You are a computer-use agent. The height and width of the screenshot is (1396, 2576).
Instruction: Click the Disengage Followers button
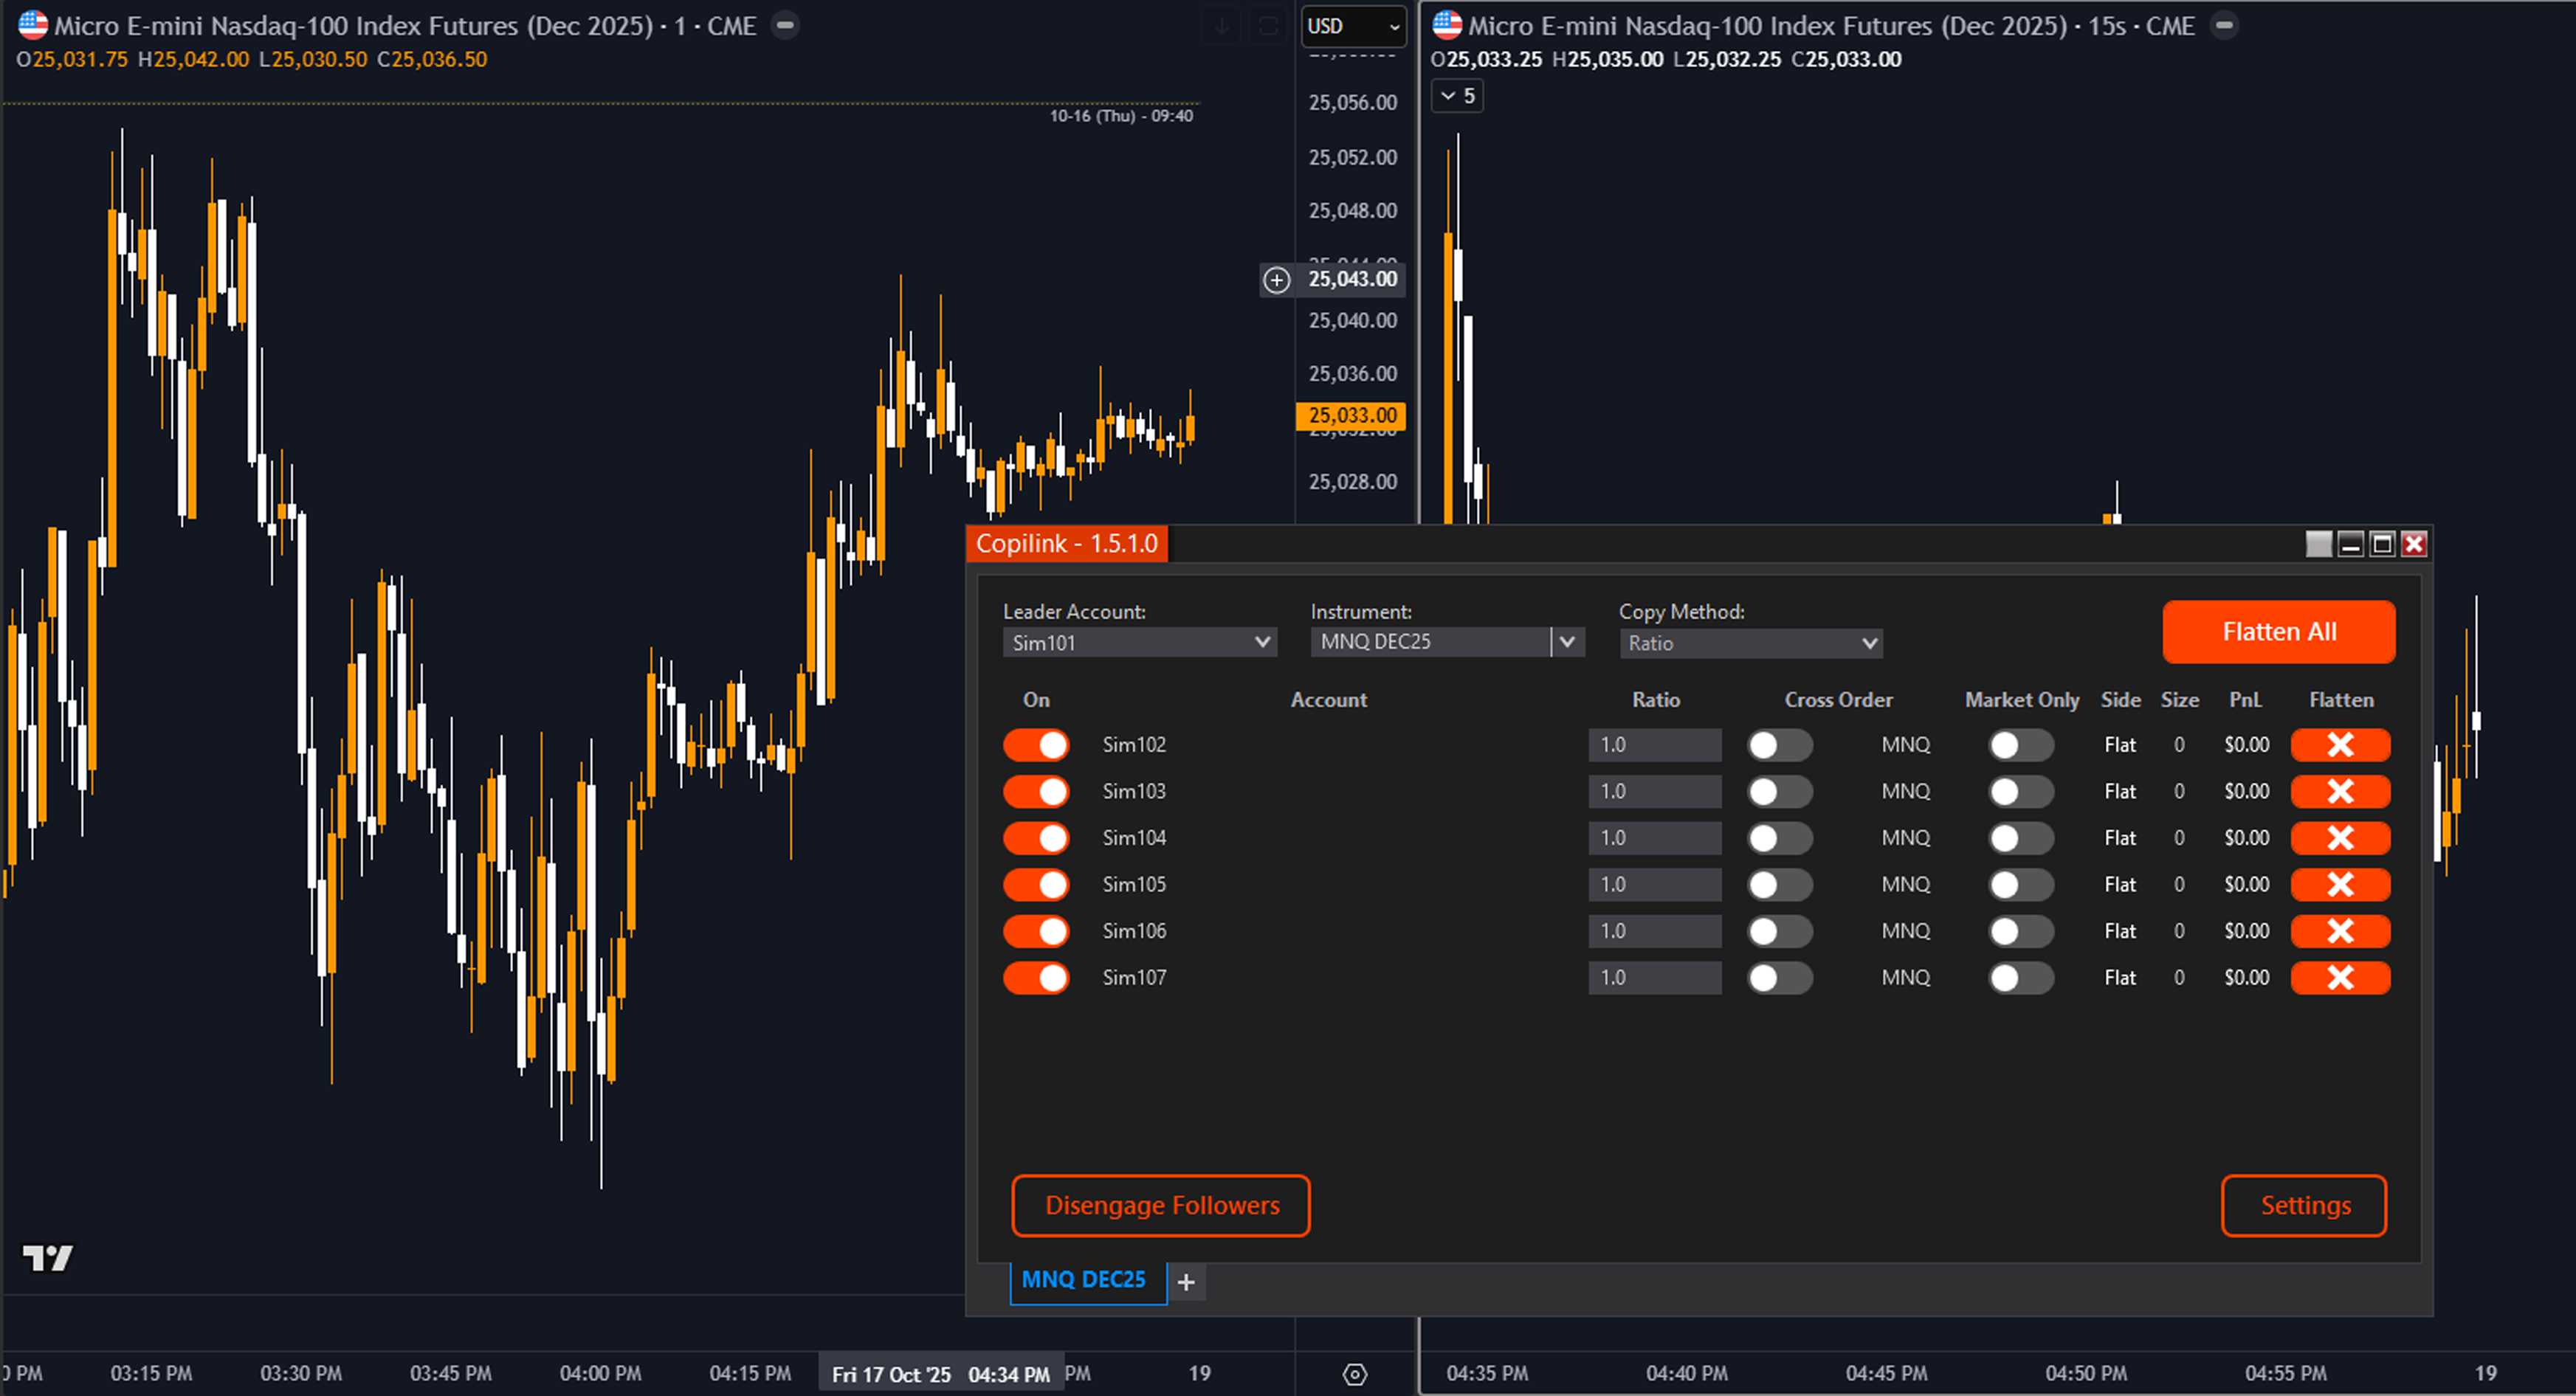click(1160, 1205)
